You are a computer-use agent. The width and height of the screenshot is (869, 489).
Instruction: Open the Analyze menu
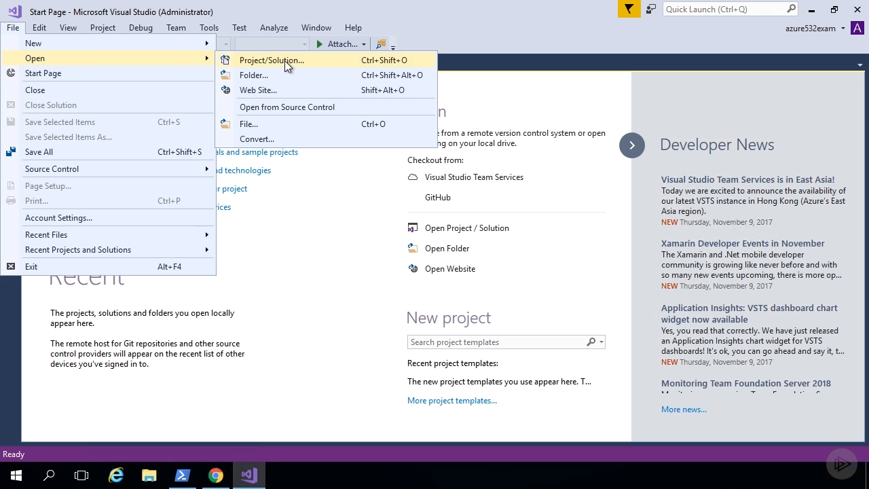point(274,28)
